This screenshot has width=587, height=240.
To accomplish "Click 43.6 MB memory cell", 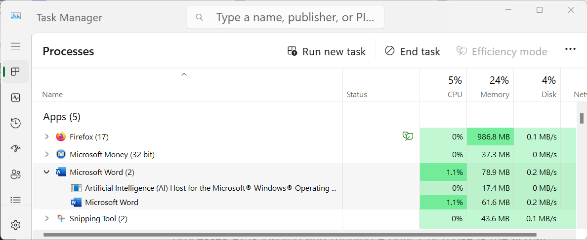I will [x=490, y=219].
